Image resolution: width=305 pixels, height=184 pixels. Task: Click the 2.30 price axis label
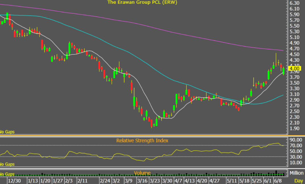tap(294, 117)
